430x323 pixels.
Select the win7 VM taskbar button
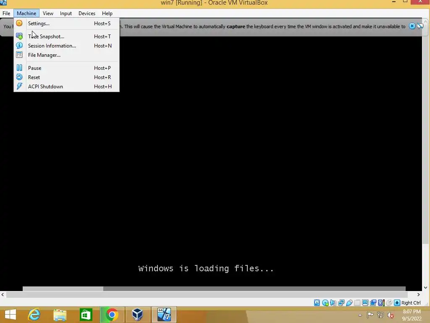point(164,315)
